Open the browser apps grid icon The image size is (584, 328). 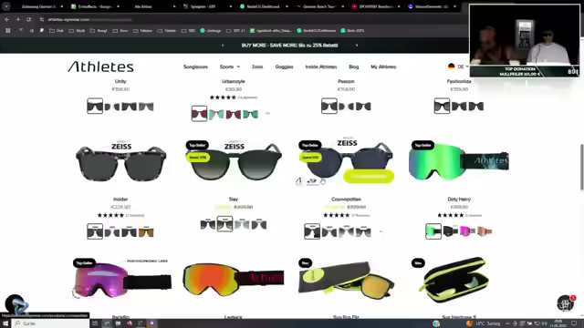8,30
